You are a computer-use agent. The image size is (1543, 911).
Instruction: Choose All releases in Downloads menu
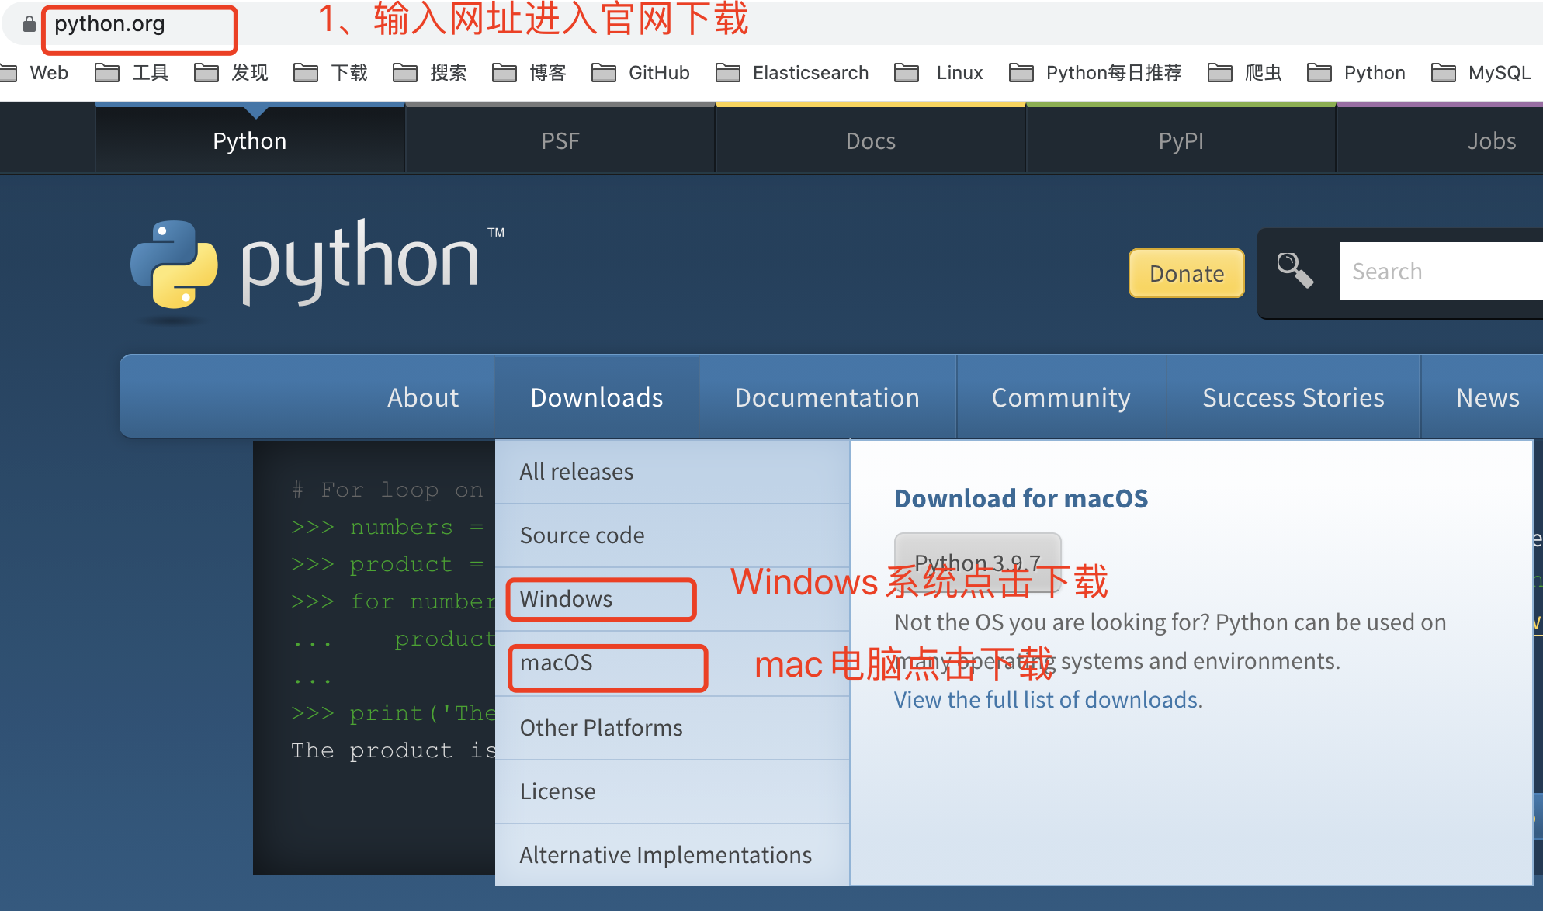click(672, 472)
